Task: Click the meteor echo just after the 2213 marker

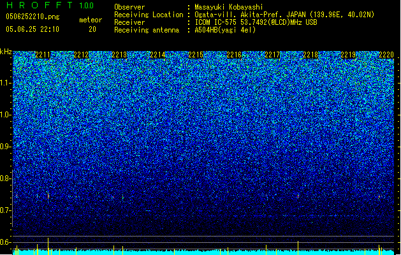Action: [x=123, y=198]
